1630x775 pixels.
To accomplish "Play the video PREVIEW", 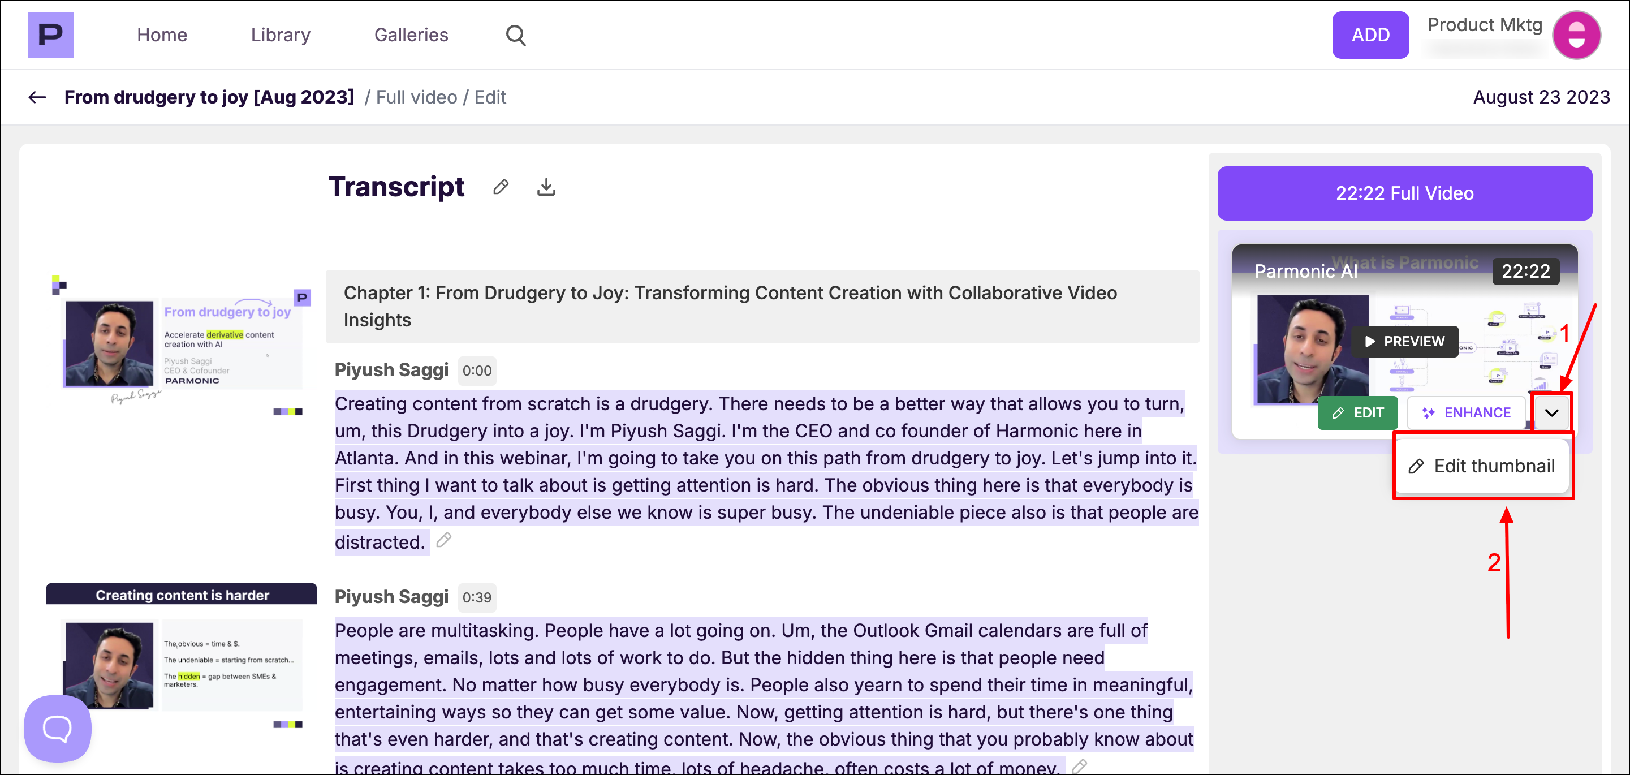I will coord(1404,341).
